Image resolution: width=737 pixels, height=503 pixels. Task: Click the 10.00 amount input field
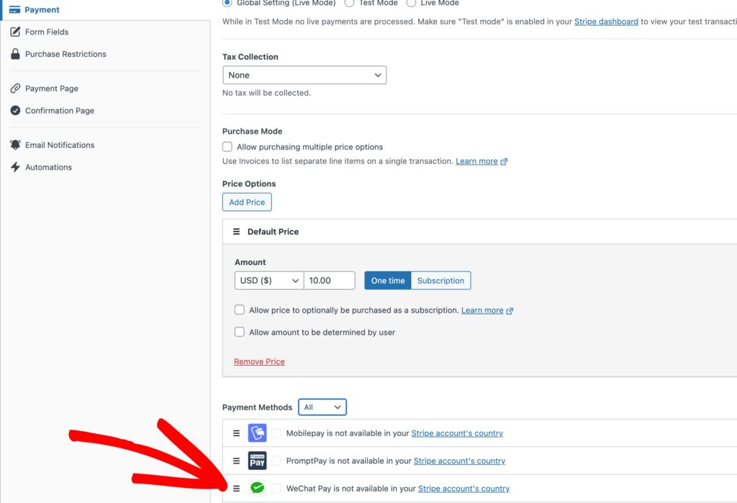pos(330,280)
